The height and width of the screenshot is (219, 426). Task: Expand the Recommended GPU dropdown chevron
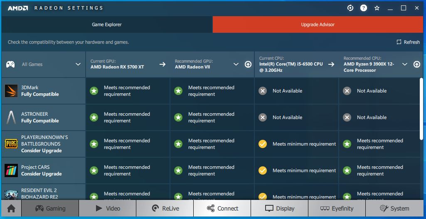236,64
